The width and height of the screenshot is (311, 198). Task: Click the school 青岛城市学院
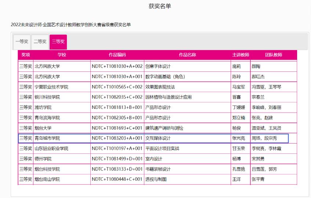click(x=47, y=138)
